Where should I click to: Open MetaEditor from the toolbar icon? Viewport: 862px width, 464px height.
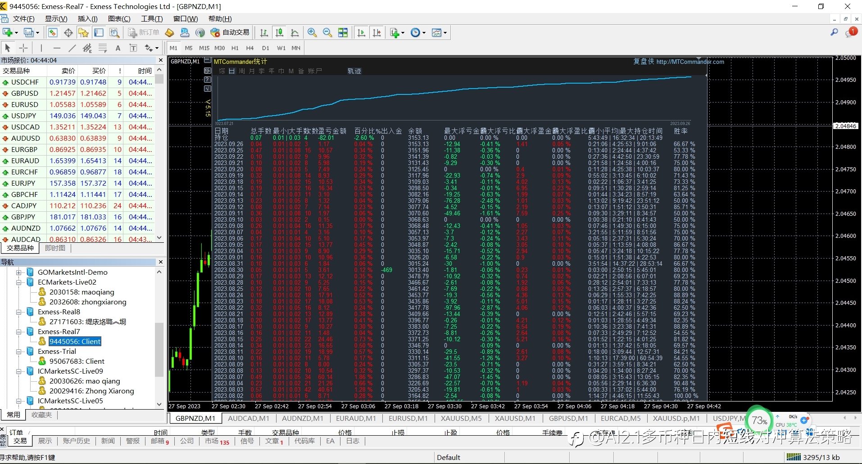click(169, 32)
